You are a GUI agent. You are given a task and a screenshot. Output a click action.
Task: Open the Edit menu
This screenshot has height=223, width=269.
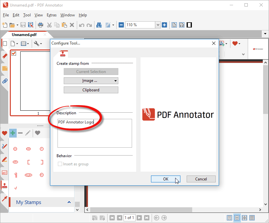point(16,15)
